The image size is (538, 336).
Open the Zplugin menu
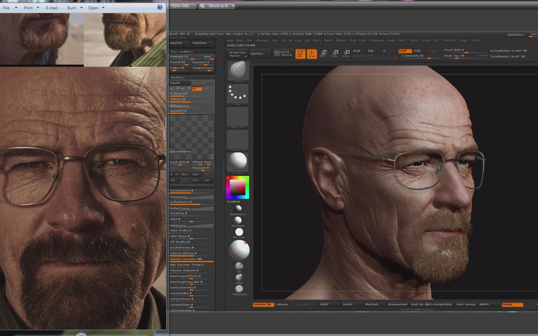click(x=464, y=40)
